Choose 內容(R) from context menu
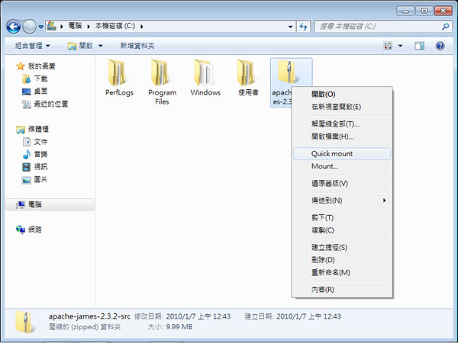 pos(342,290)
